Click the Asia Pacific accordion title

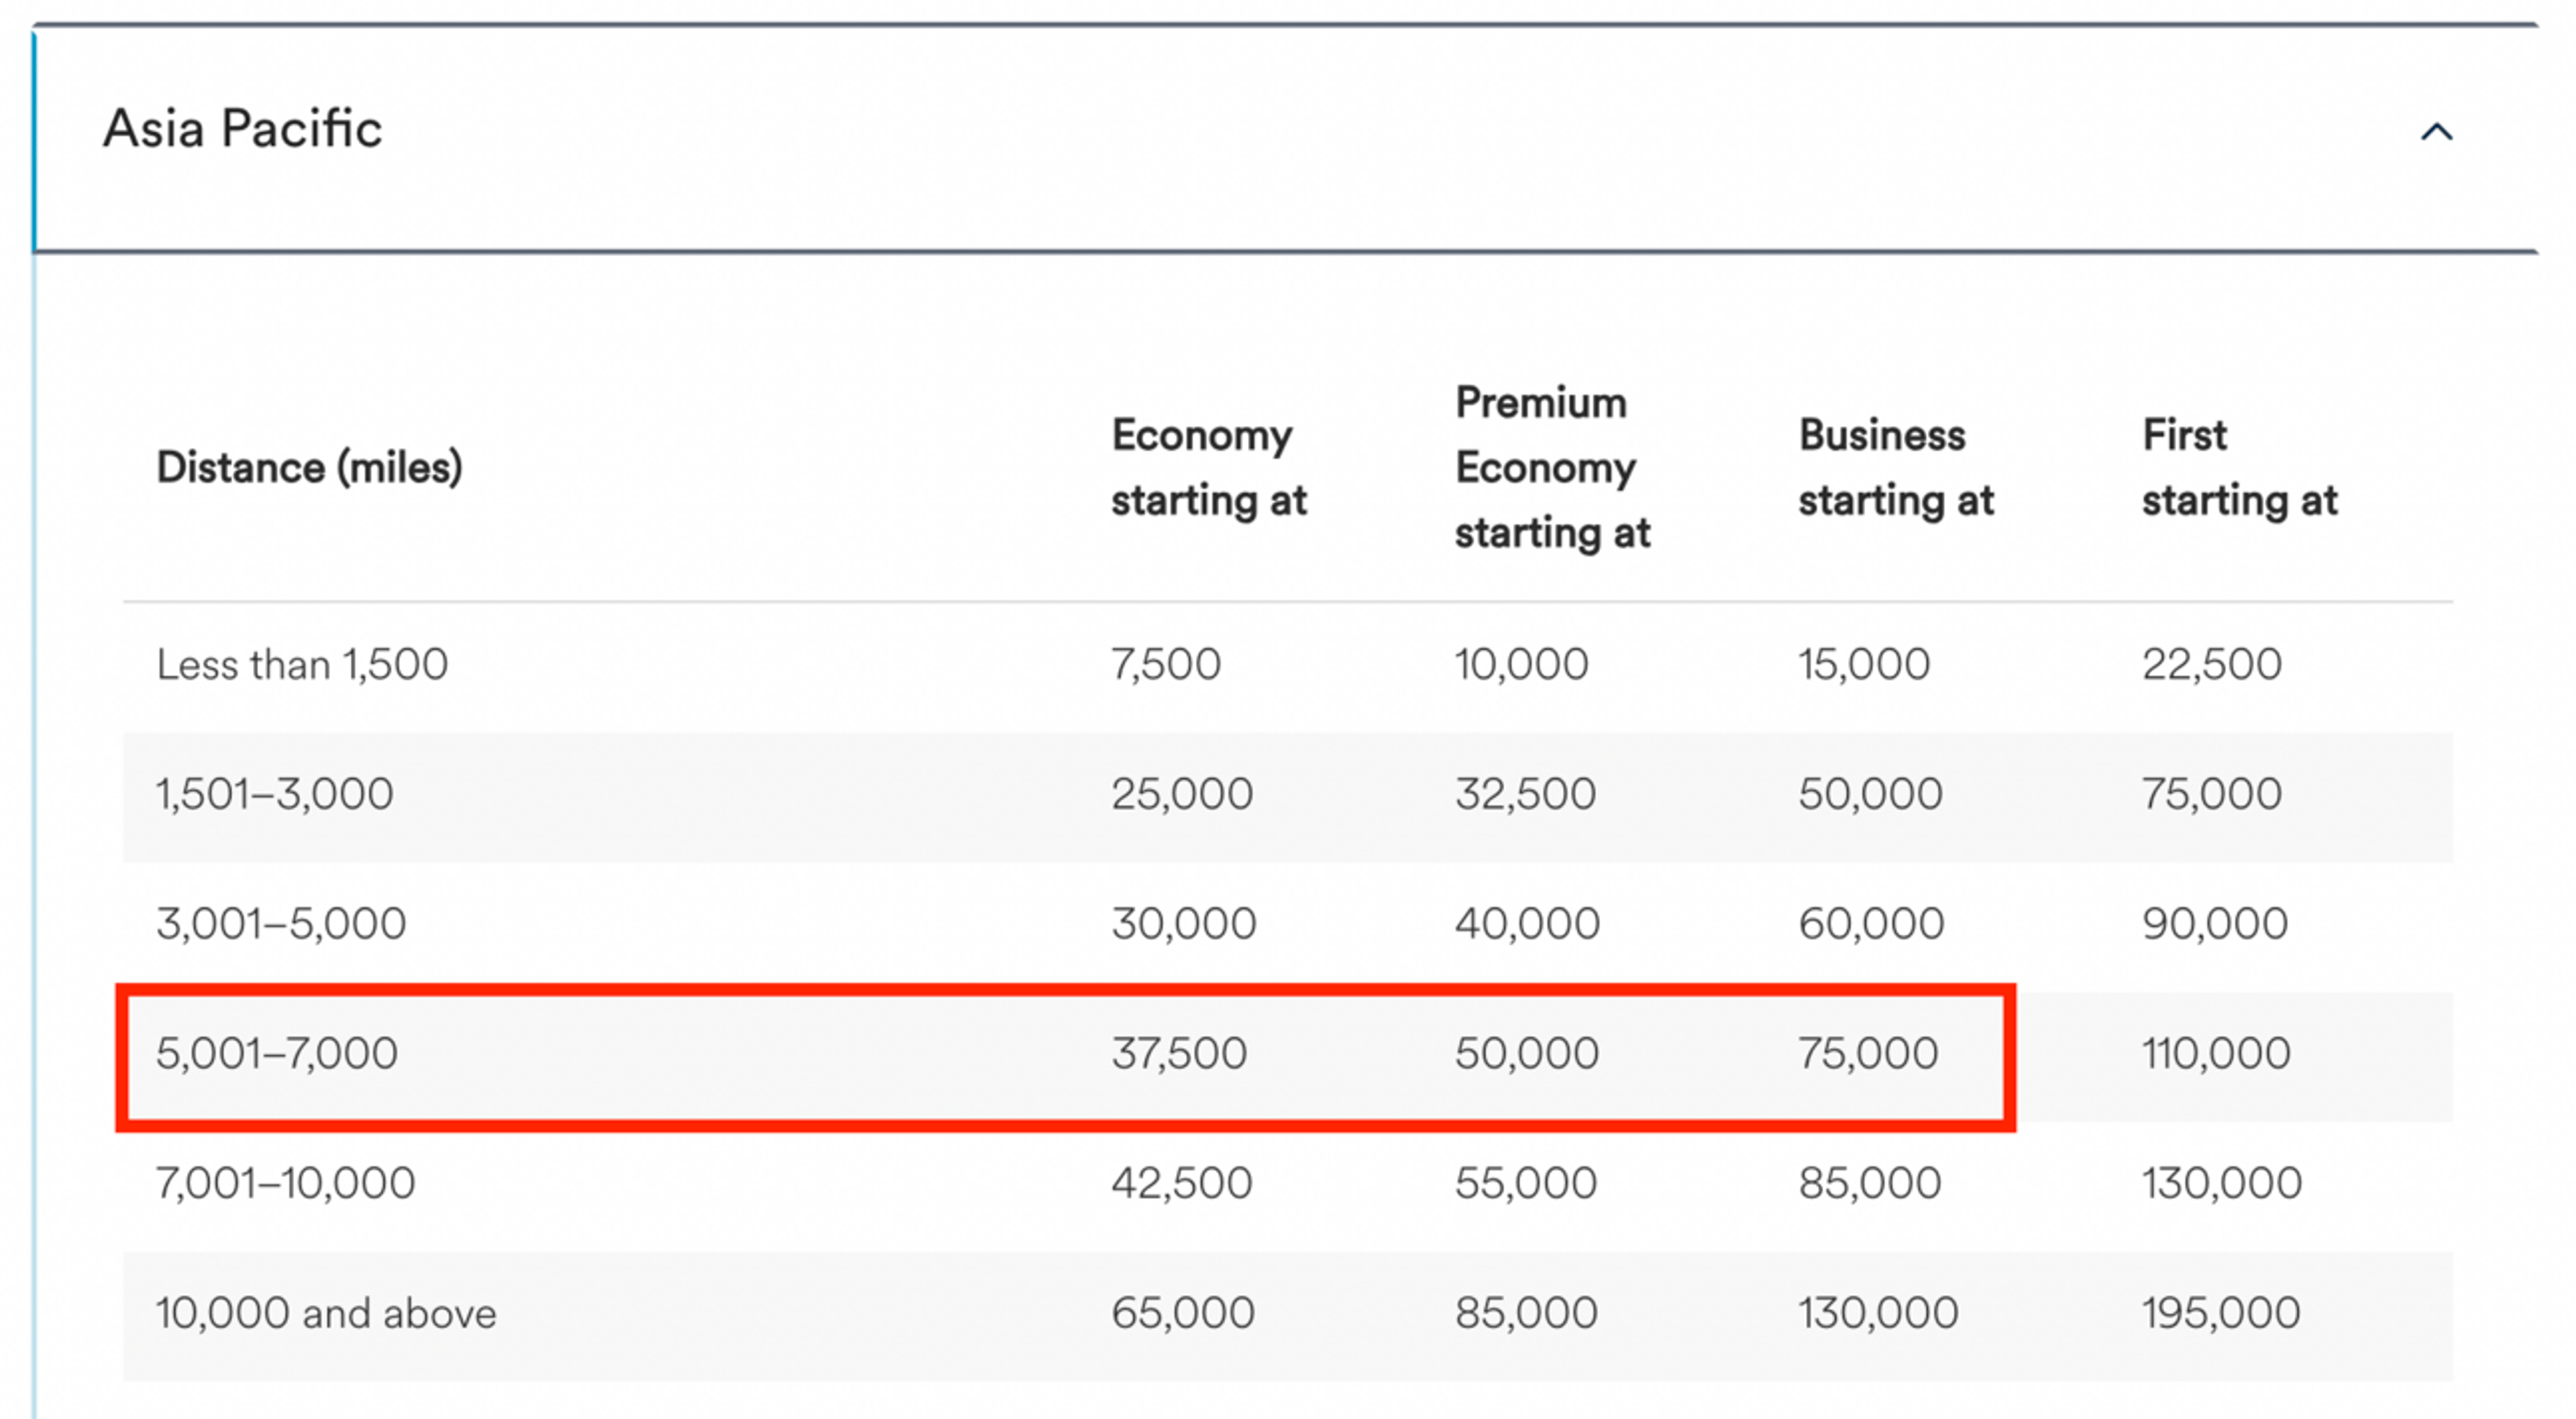pos(243,129)
